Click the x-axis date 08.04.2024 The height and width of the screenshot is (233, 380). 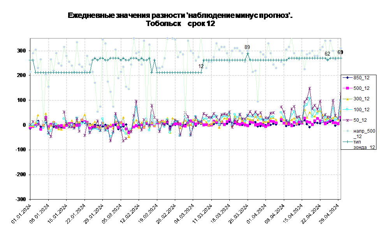tap(275, 214)
